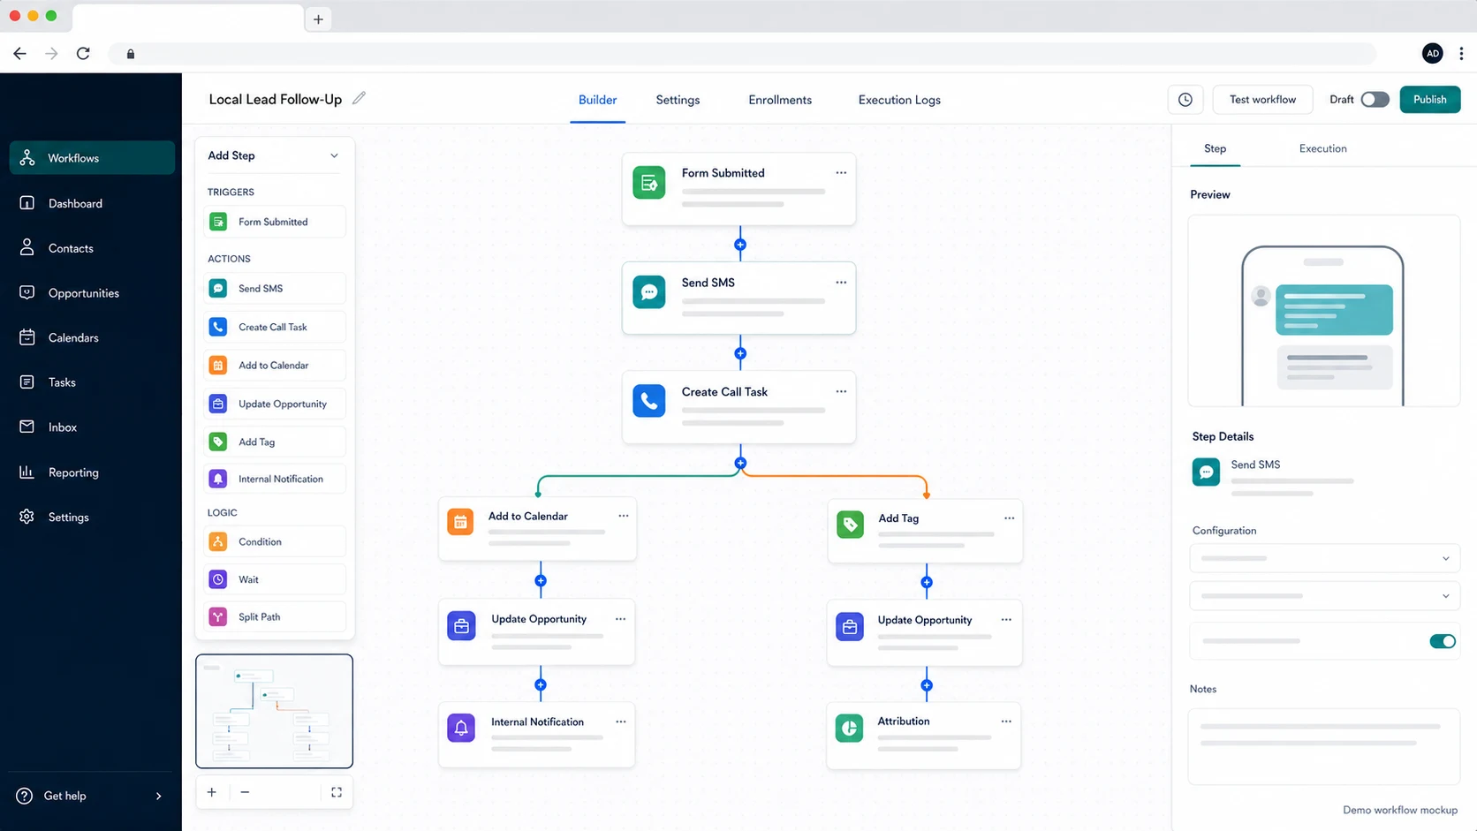Click the Internal Notification node bell icon on canvas
The image size is (1477, 831).
tap(461, 728)
